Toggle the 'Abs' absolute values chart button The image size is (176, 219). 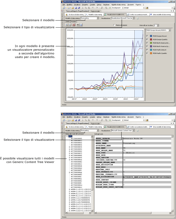[78, 25]
